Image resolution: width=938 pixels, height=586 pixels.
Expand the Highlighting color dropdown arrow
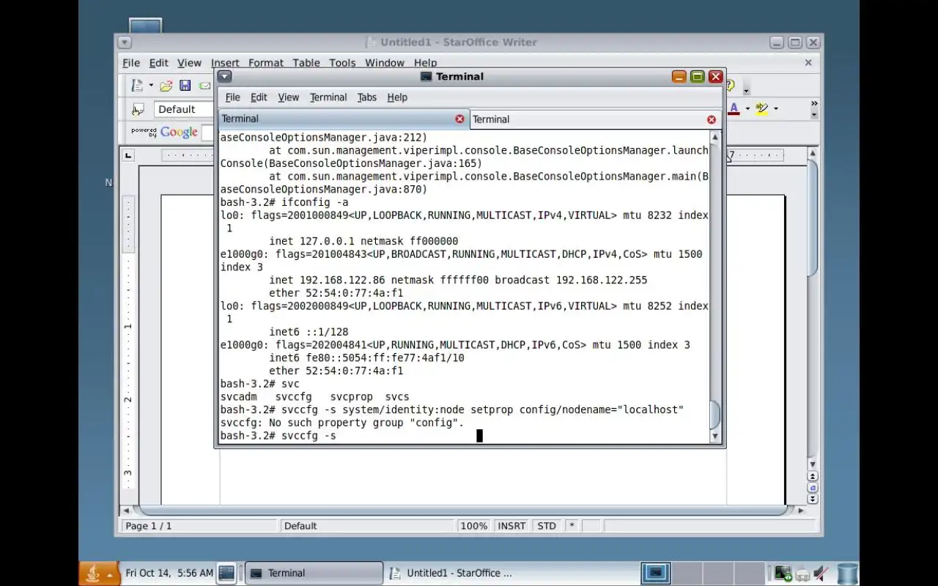(776, 109)
